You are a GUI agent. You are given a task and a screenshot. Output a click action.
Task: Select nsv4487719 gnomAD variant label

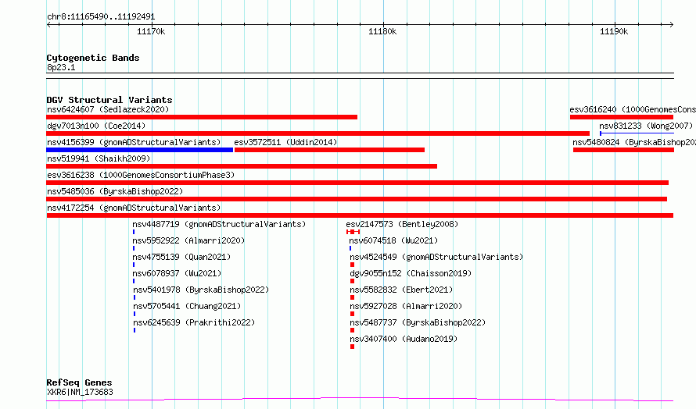(219, 224)
